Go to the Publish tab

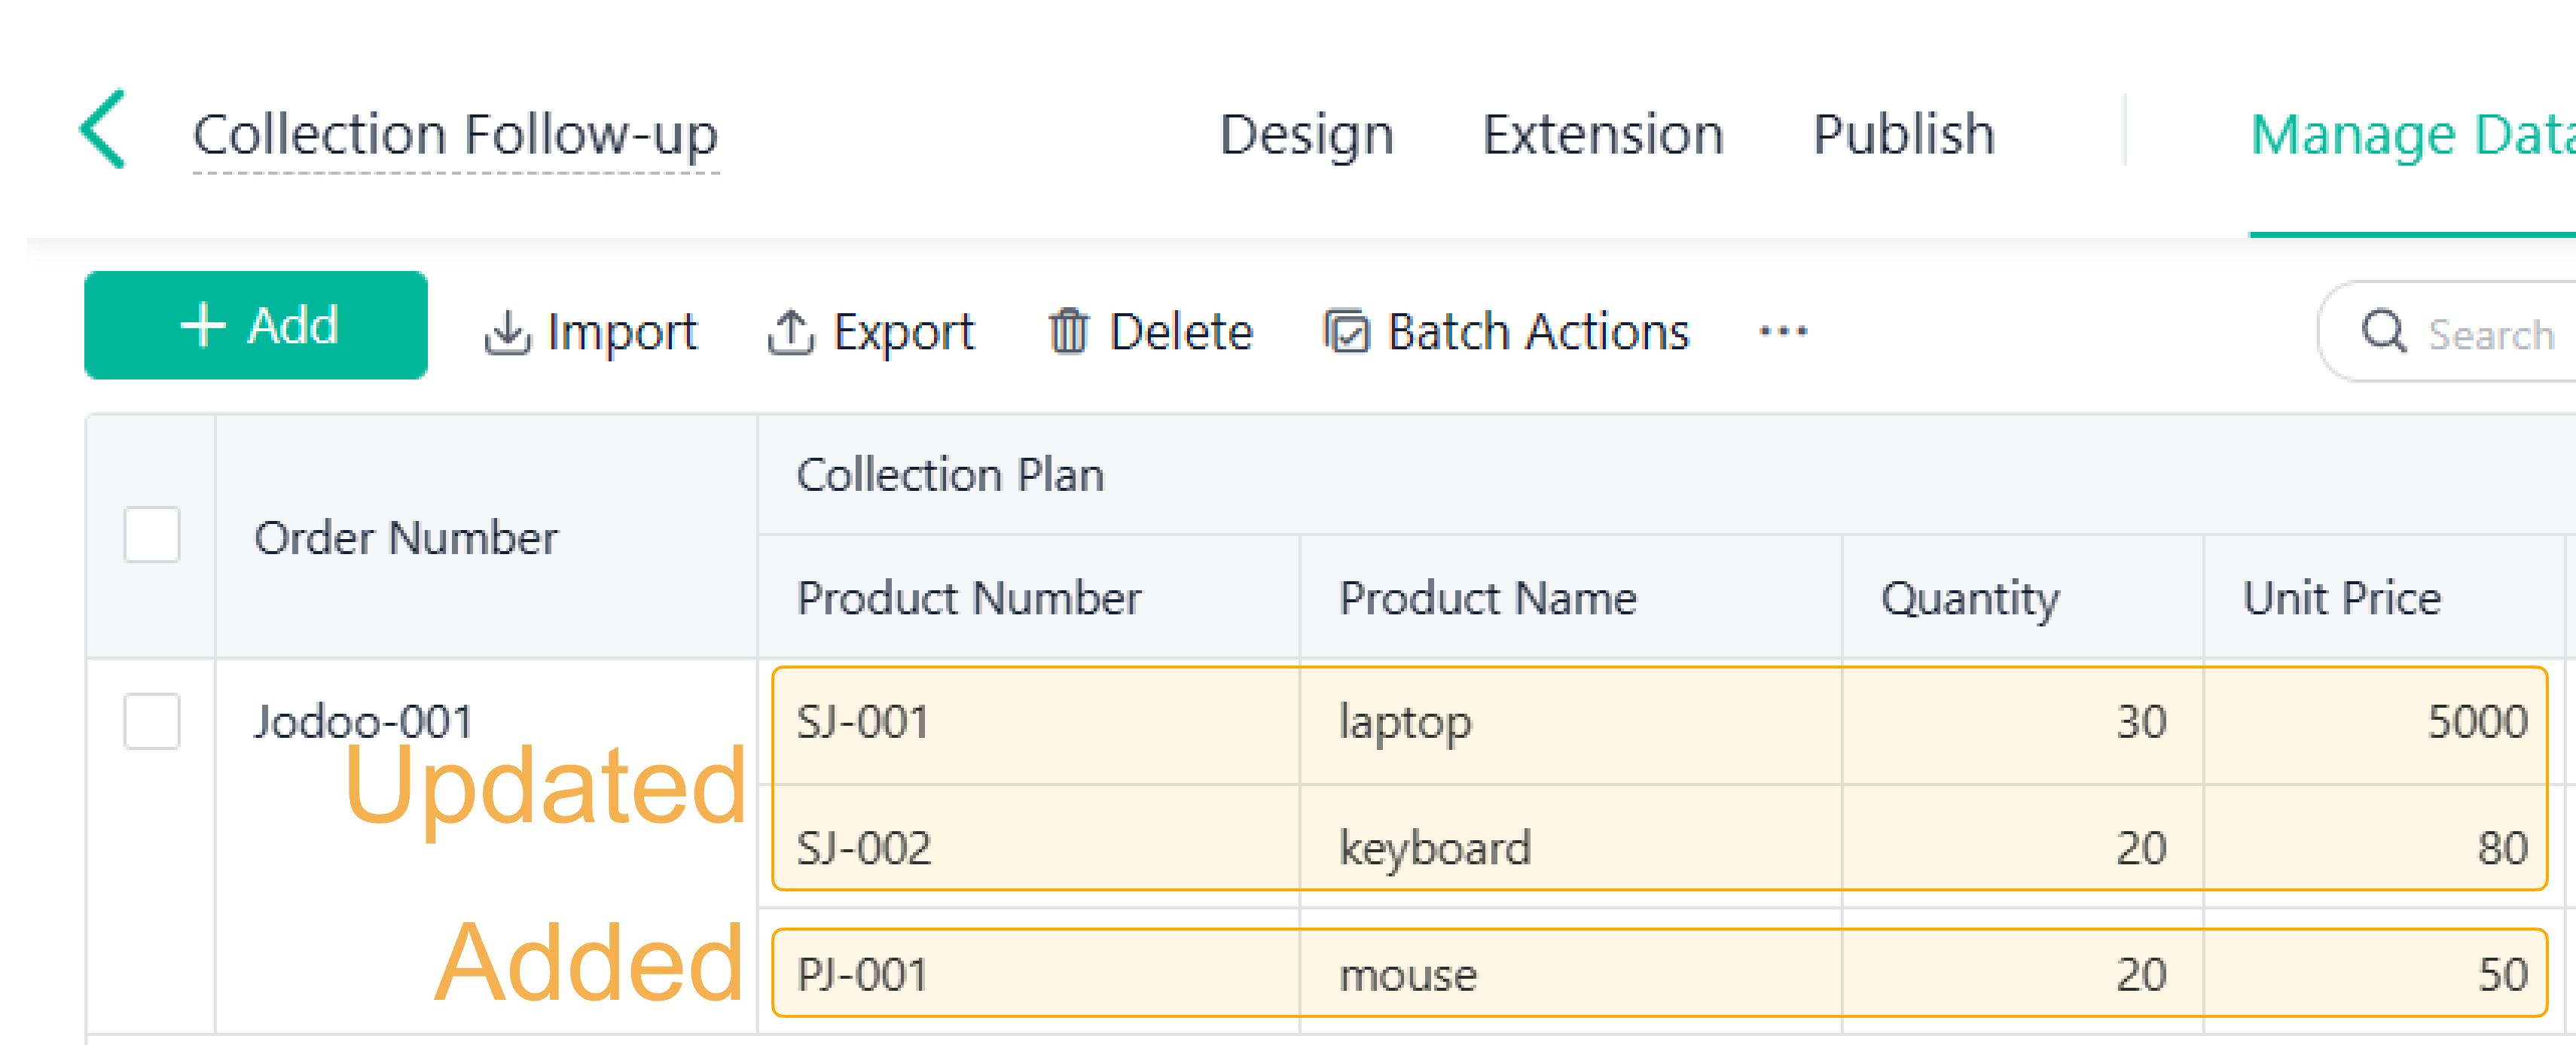[x=1903, y=135]
